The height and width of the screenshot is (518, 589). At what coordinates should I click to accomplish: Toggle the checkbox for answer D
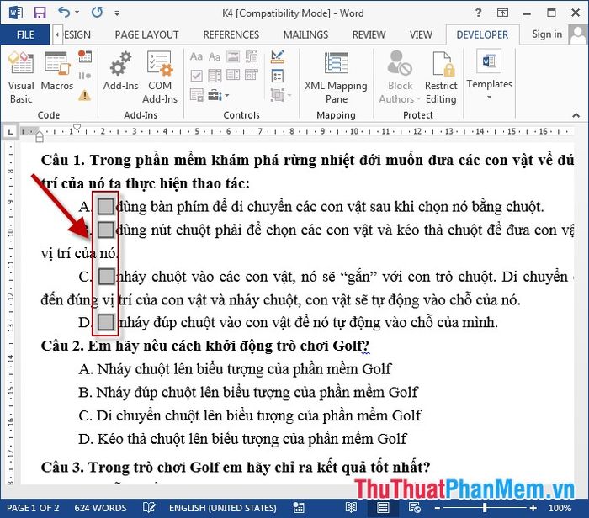(106, 321)
